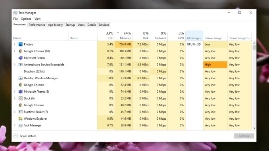Select the Windows Explorer process name
This screenshot has width=269, height=151.
35,119
